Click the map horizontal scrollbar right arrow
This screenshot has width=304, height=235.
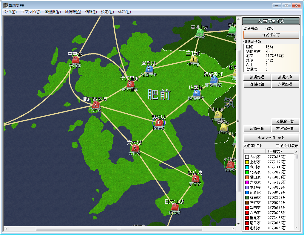[233, 229]
